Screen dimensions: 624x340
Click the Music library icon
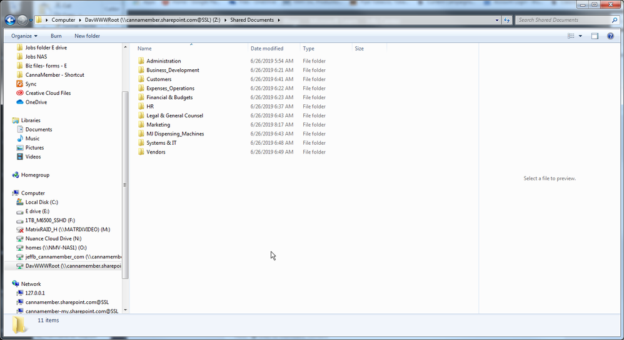(19, 138)
